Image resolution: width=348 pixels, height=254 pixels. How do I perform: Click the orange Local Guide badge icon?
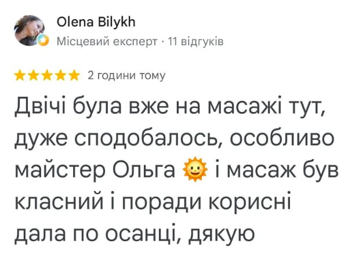pyautogui.click(x=43, y=41)
